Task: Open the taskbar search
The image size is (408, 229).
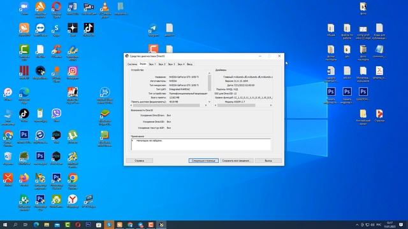Action: tap(15, 225)
